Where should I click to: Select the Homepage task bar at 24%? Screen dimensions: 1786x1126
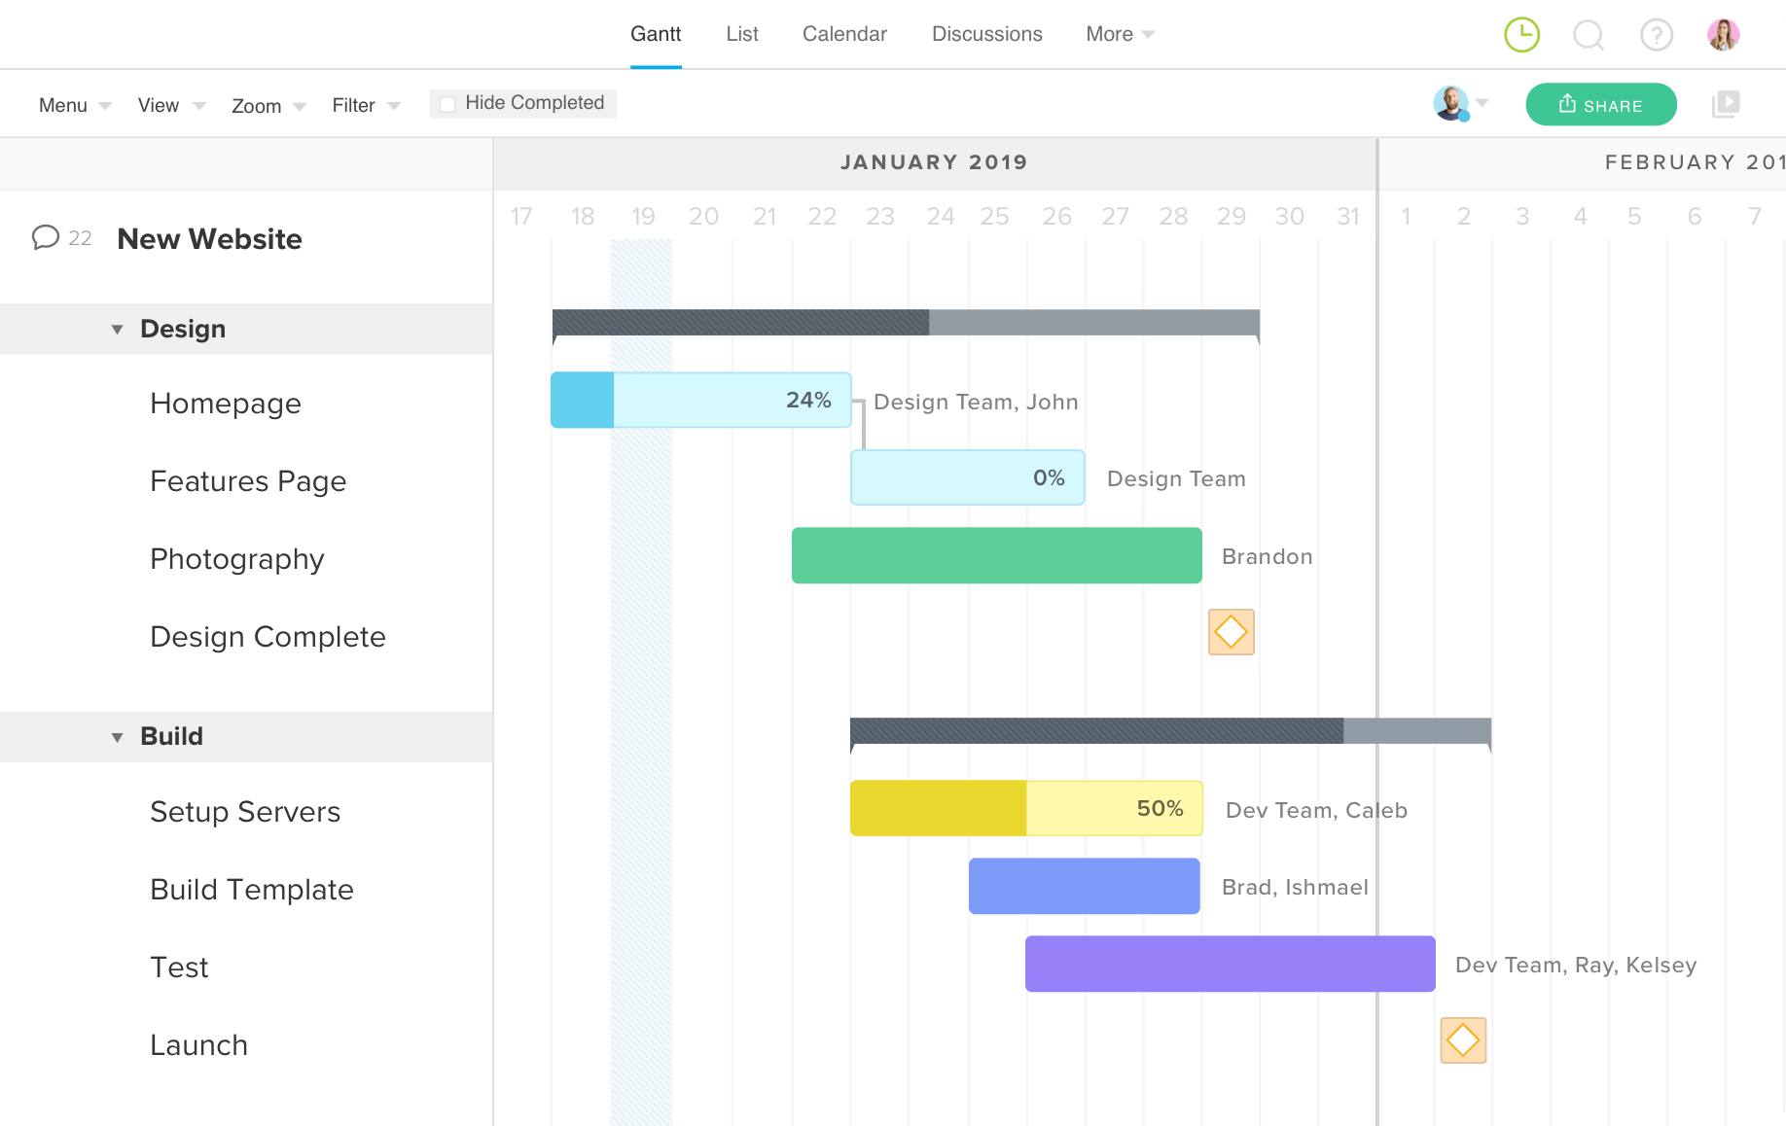(x=700, y=400)
